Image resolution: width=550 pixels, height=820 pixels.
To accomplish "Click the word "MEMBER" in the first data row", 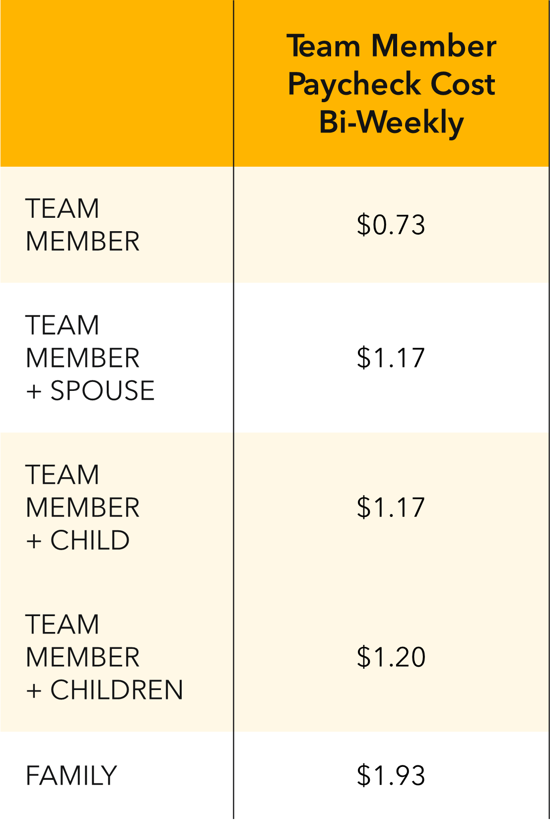I will click(82, 242).
